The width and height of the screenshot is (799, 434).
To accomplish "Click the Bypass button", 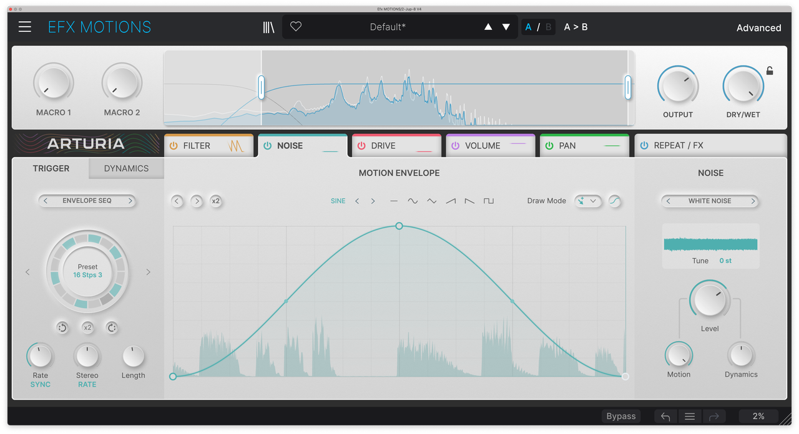I will click(x=621, y=417).
